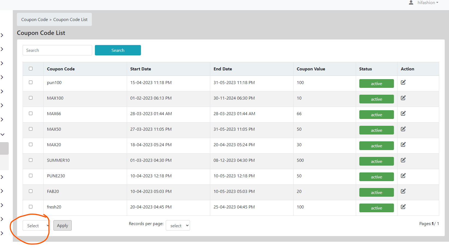The image size is (449, 248).
Task: Click the end date 30-11-2024 06:30 PM
Action: click(x=234, y=98)
